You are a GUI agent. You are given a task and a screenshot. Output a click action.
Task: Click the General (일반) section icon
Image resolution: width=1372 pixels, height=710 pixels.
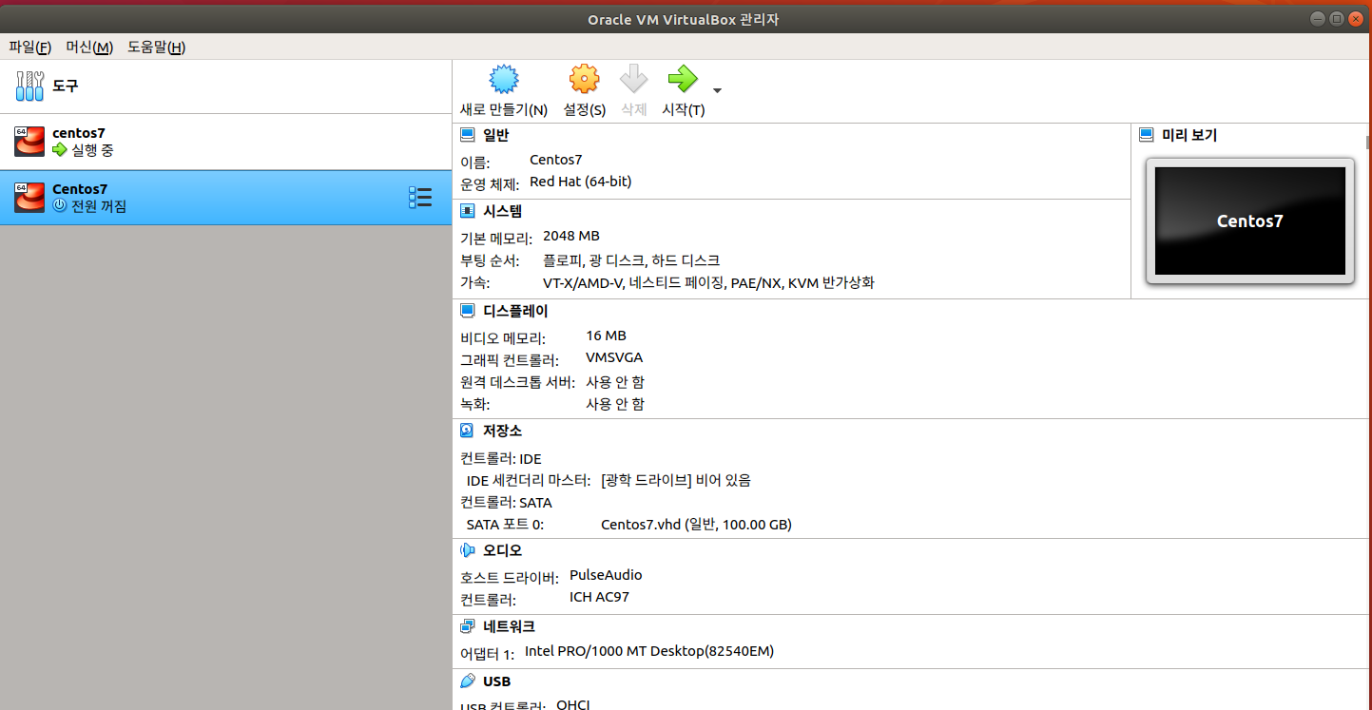468,135
